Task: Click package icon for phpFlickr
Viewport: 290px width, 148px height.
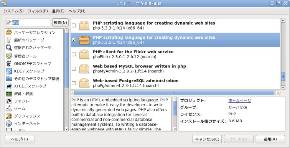Action: [84, 54]
